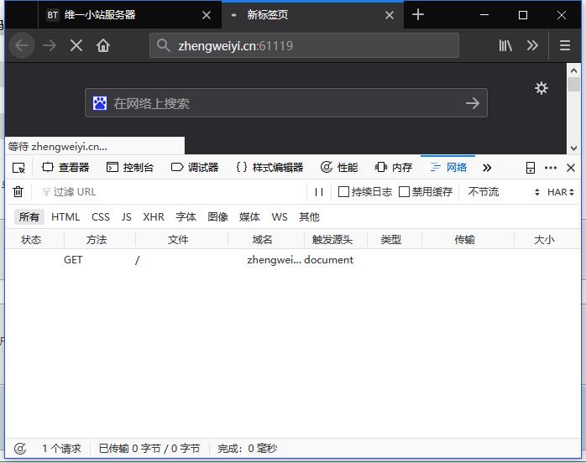586x463 pixels.
Task: Open the 内存 memory panel
Action: pyautogui.click(x=394, y=168)
